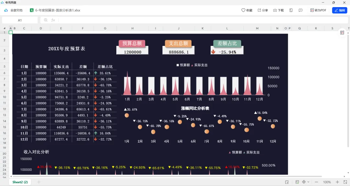Click the 1200000 total budget value
Image resolution: width=350 pixels, height=186 pixels.
[133, 52]
